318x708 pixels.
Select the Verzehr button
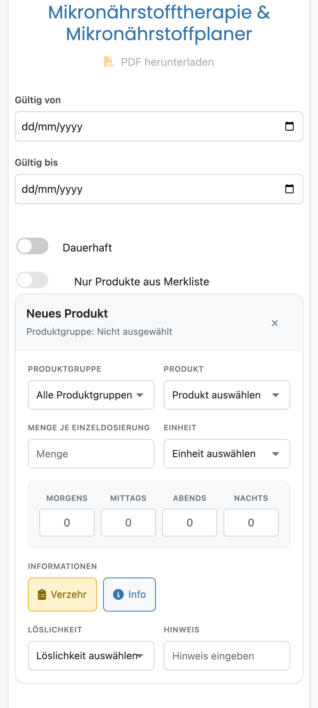[x=62, y=594]
